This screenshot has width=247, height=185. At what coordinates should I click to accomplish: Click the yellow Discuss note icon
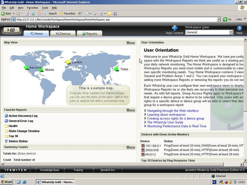click(110, 14)
